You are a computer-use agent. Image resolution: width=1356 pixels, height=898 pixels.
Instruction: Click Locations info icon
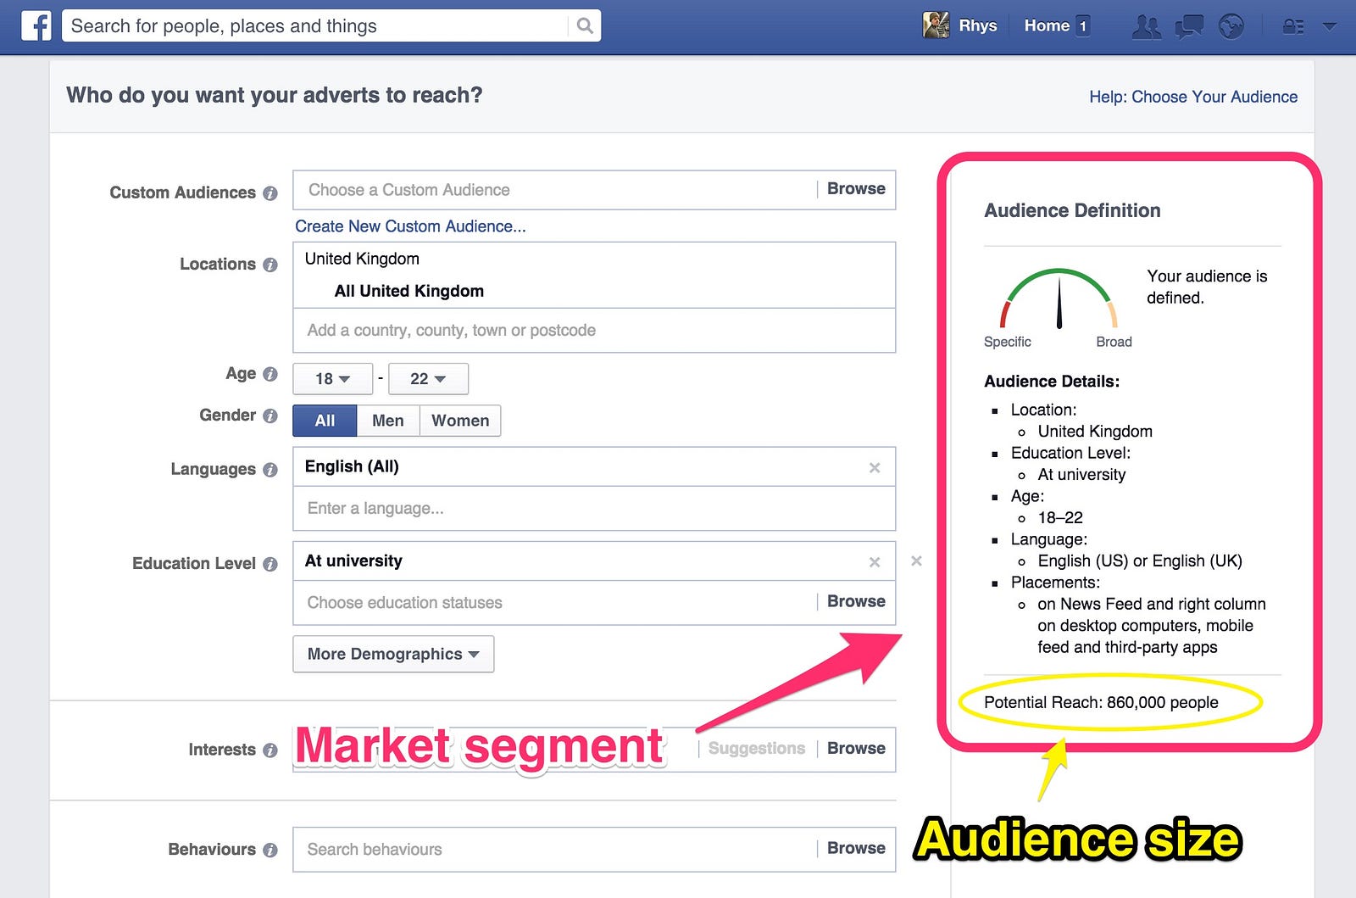point(270,265)
